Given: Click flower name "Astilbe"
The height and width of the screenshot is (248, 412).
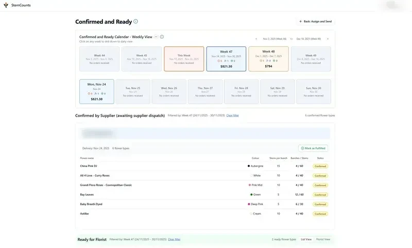Looking at the screenshot, I should 84,213.
